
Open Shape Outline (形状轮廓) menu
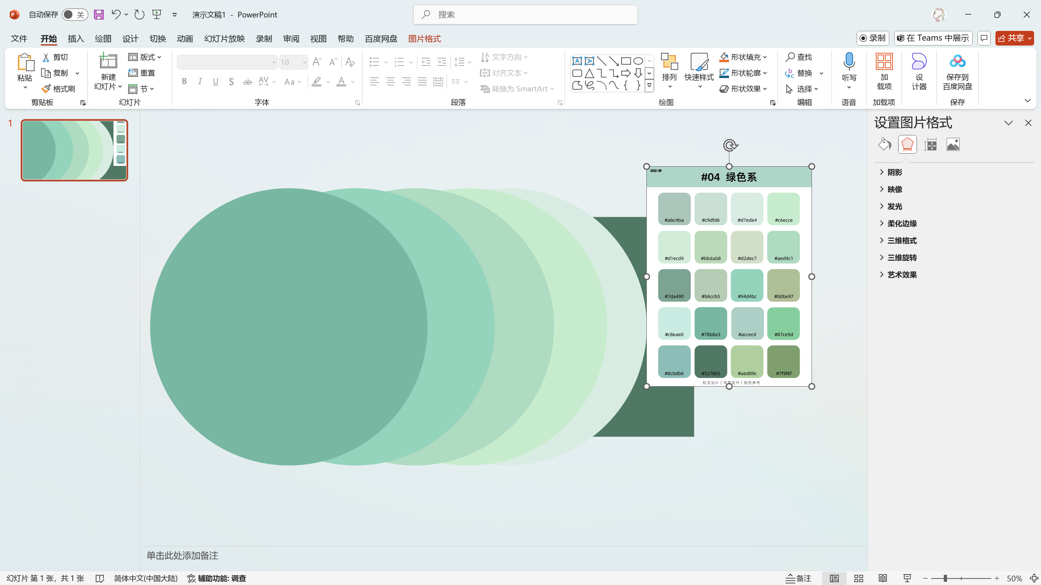743,73
